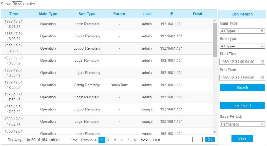Jump to page 2 of log
Viewport: 267px width, 146px height.
coord(108,140)
